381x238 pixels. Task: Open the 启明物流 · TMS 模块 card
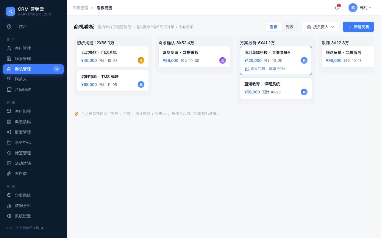(x=113, y=81)
